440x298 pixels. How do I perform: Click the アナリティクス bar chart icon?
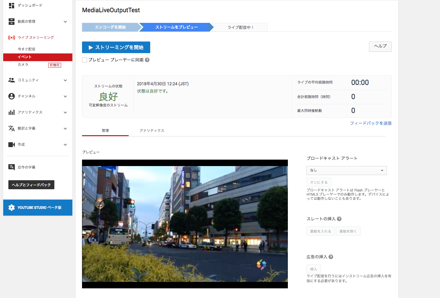tap(12, 112)
